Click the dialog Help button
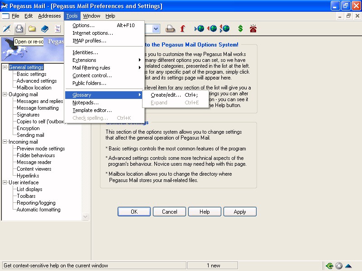Screen dimensions: 362x271 point(205,211)
